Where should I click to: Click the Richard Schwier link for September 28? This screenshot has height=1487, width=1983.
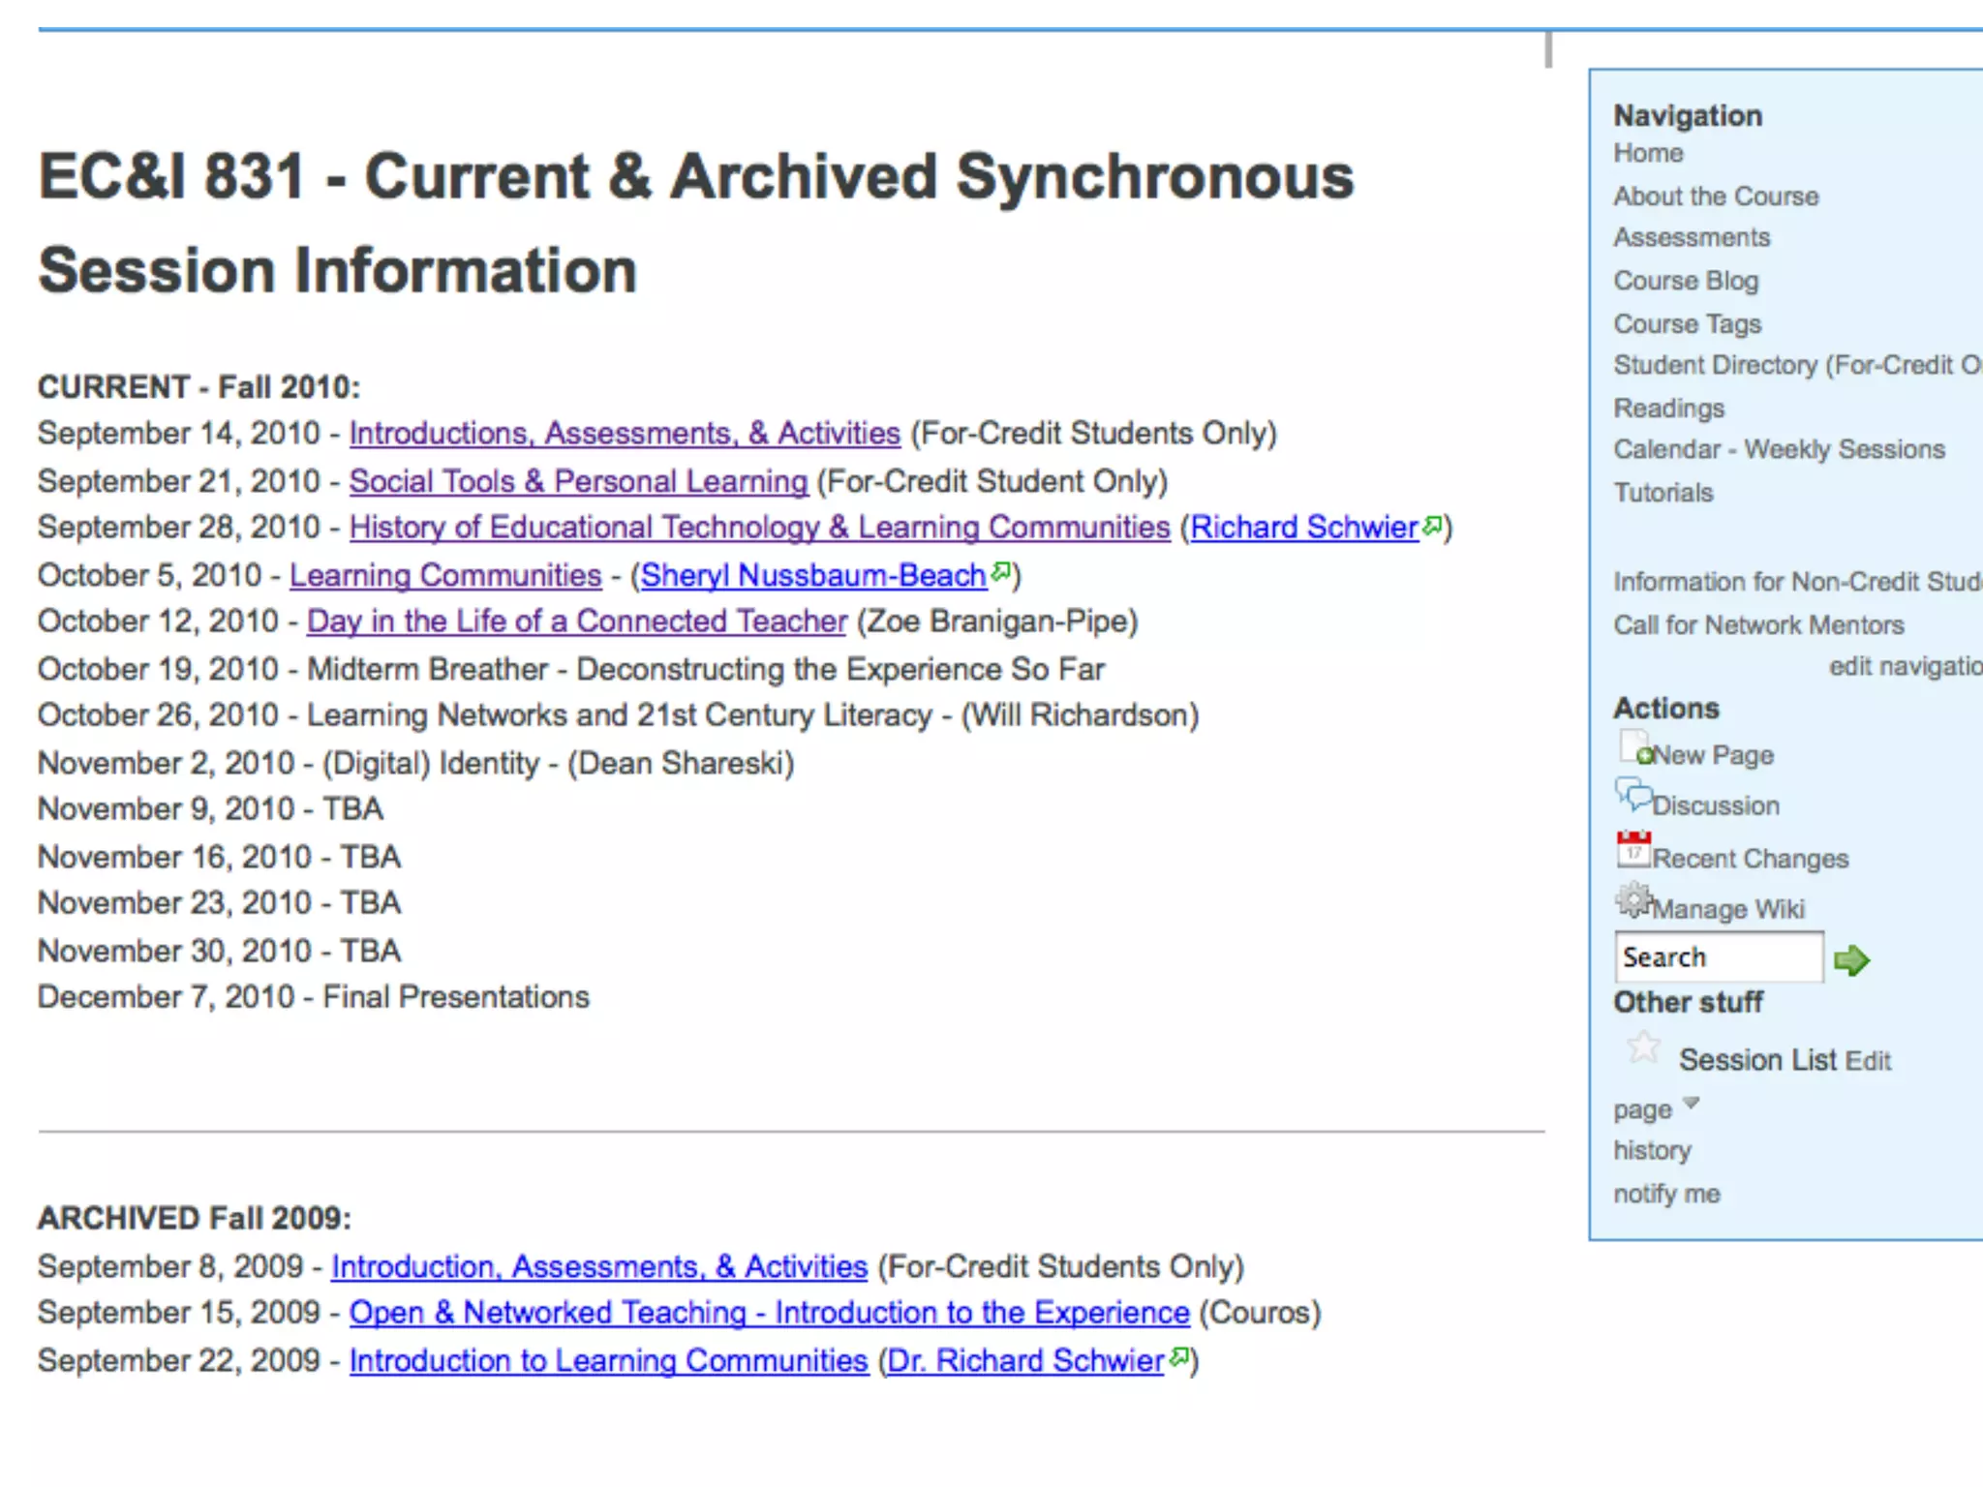pos(1303,528)
